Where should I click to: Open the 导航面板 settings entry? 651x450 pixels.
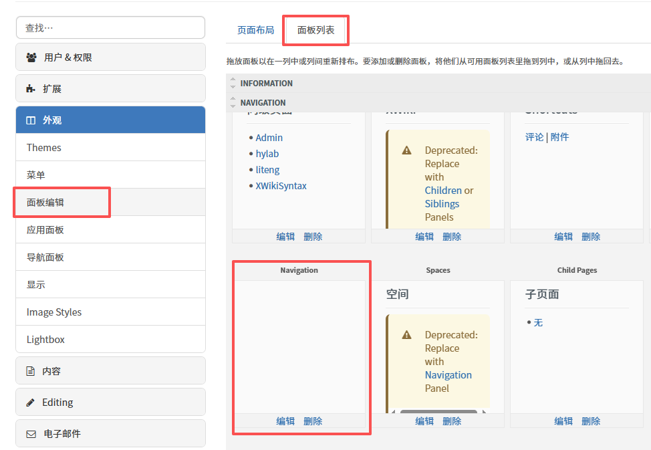(x=45, y=257)
